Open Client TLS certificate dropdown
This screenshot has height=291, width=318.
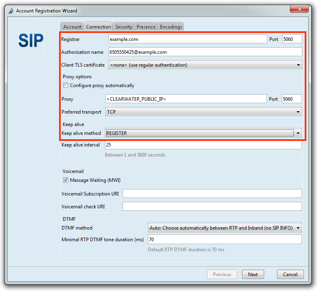pos(205,65)
